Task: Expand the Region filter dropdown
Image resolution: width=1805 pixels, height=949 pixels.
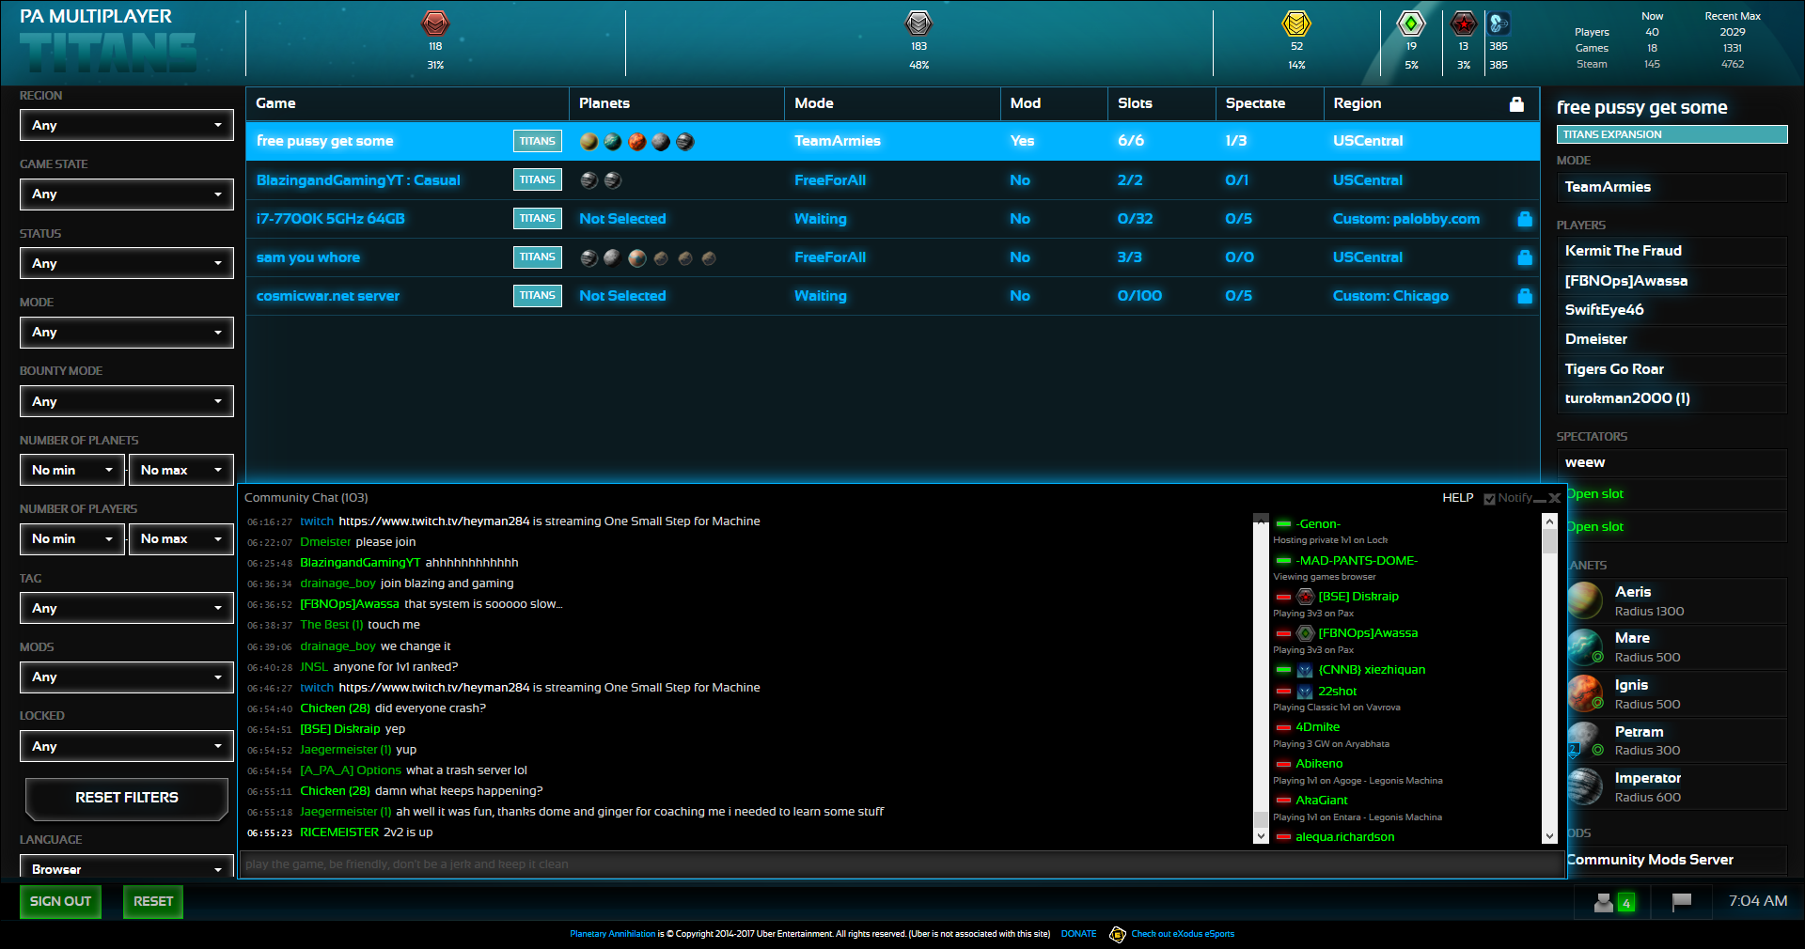Action: coord(127,125)
